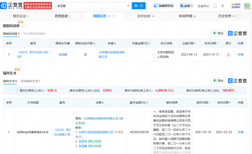Open 详情 for the 裁判文书 row
The height and width of the screenshot is (154, 252).
(241, 132)
